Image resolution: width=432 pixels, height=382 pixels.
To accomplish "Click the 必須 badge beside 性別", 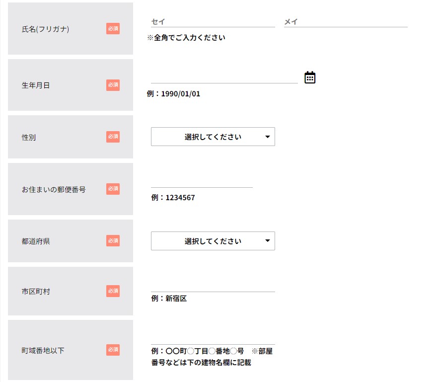I will click(113, 137).
